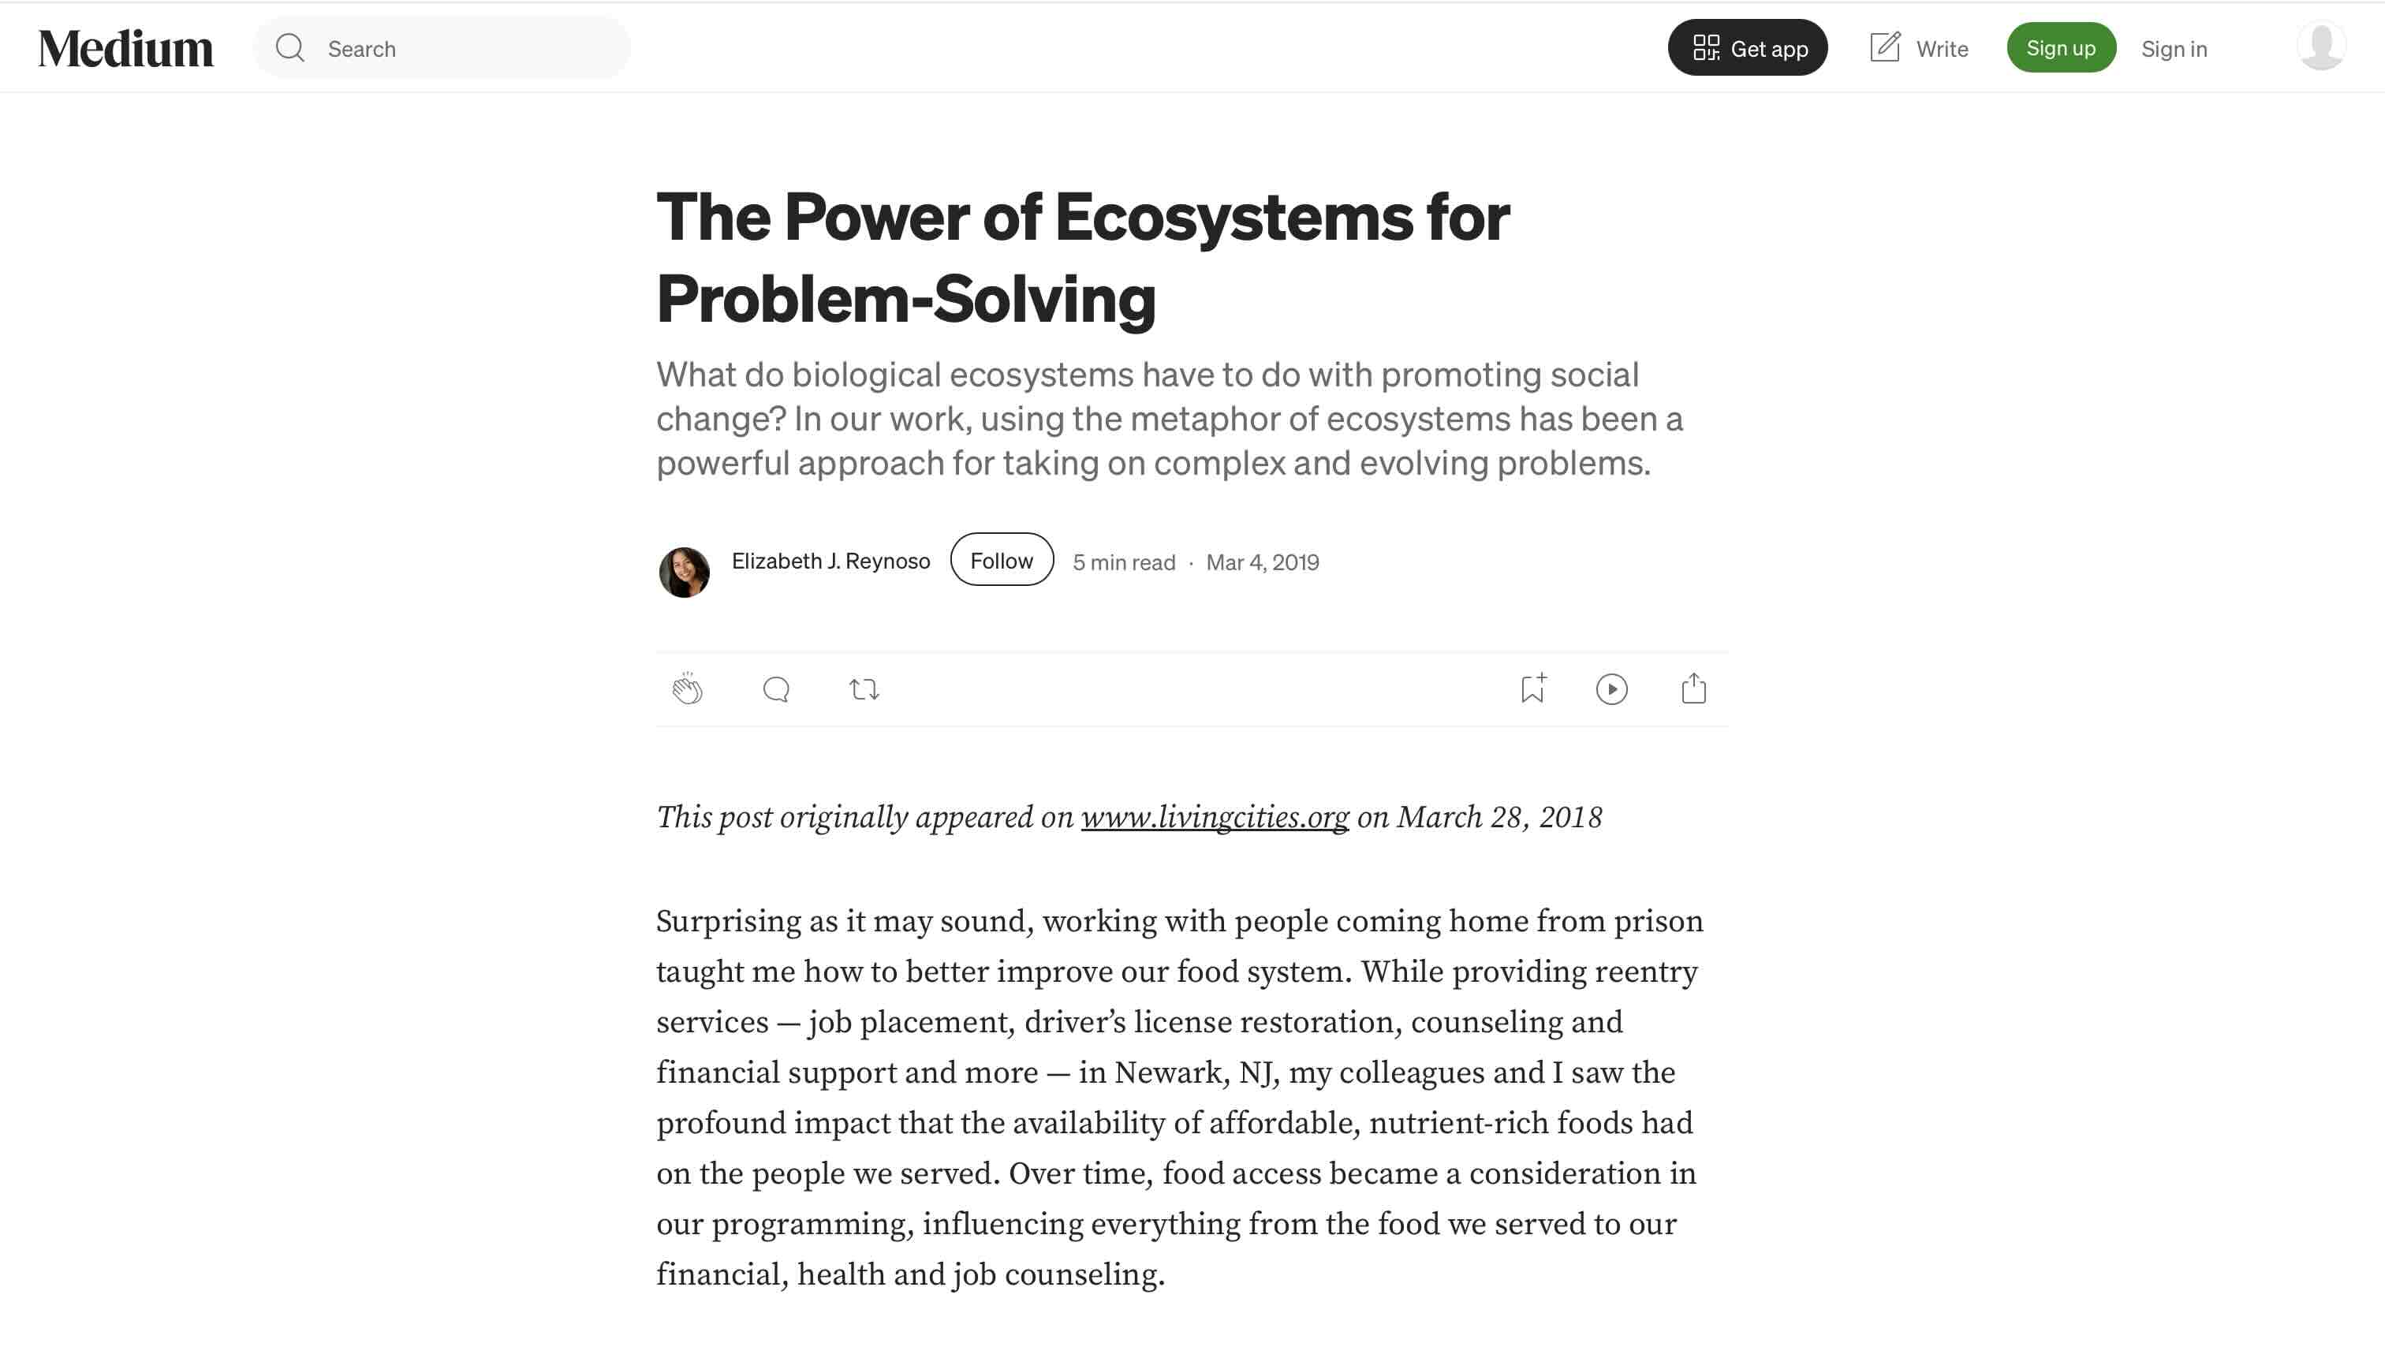2385x1358 pixels.
Task: Click the magnifying glass search icon
Action: [290, 47]
